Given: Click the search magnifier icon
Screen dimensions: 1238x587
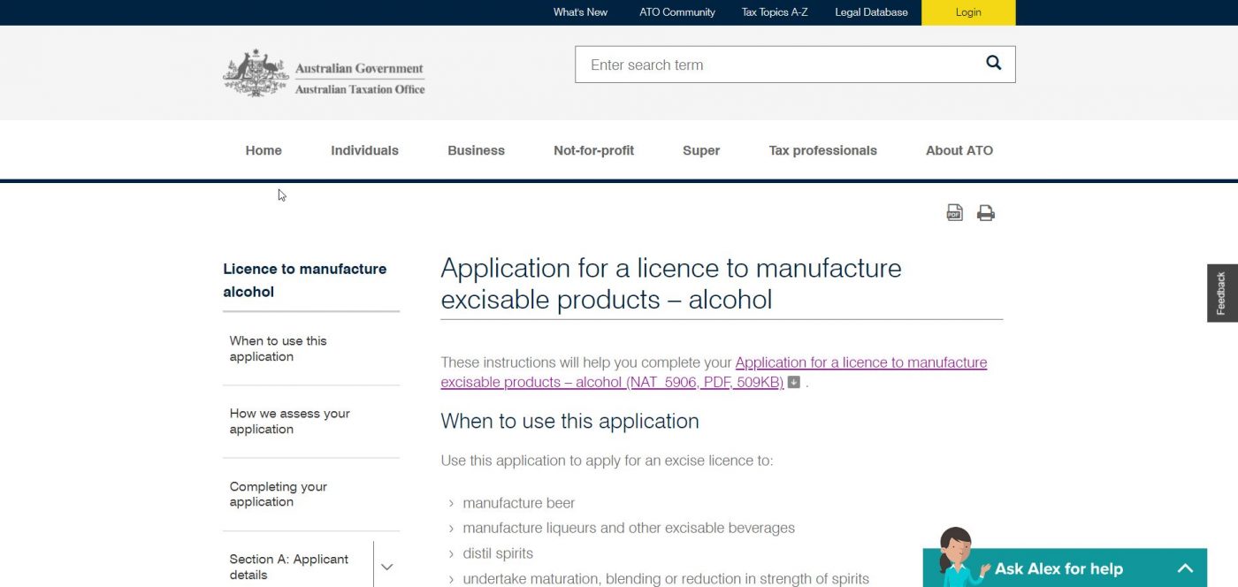Looking at the screenshot, I should click(x=993, y=63).
